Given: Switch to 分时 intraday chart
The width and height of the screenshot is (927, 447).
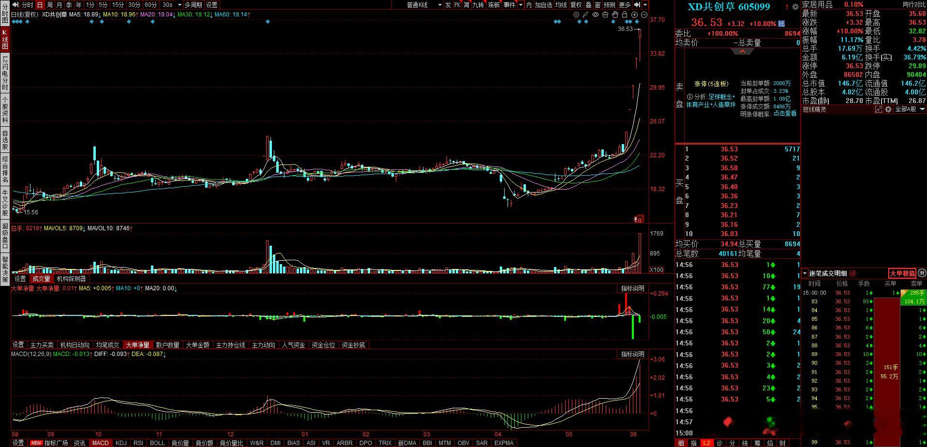Looking at the screenshot, I should tap(27, 4).
